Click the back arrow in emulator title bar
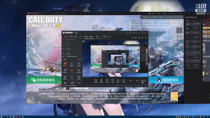This screenshot has height=118, width=210. 156,14
